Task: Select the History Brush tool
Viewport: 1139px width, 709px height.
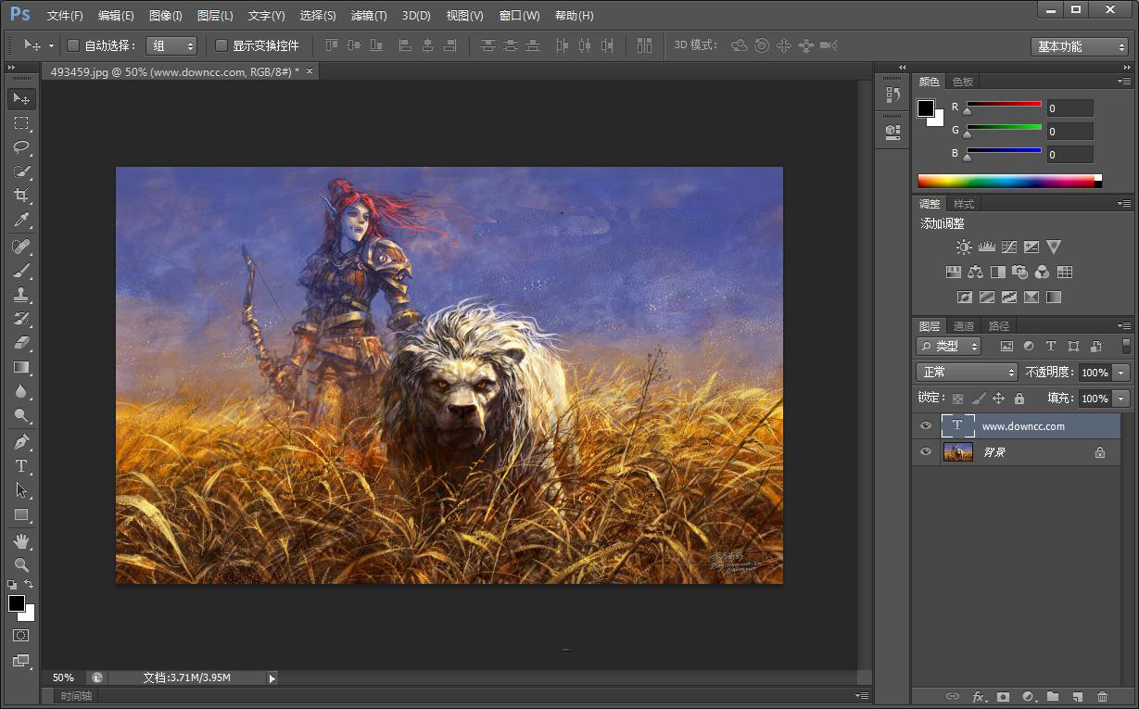Action: point(21,319)
